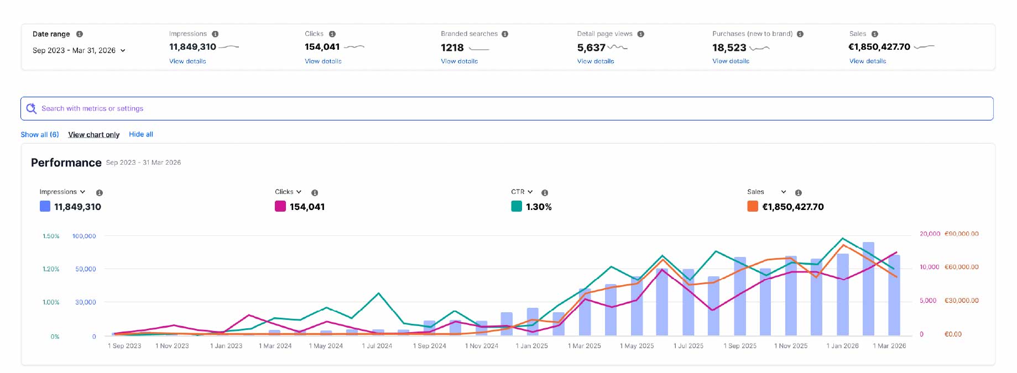The image size is (1017, 373).
Task: Click info icon next to Clicks chart dropdown
Action: coord(315,193)
